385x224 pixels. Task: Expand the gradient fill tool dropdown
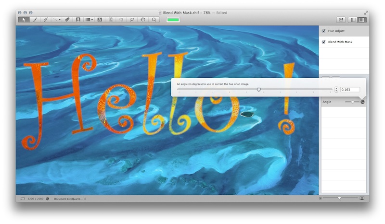pos(92,20)
